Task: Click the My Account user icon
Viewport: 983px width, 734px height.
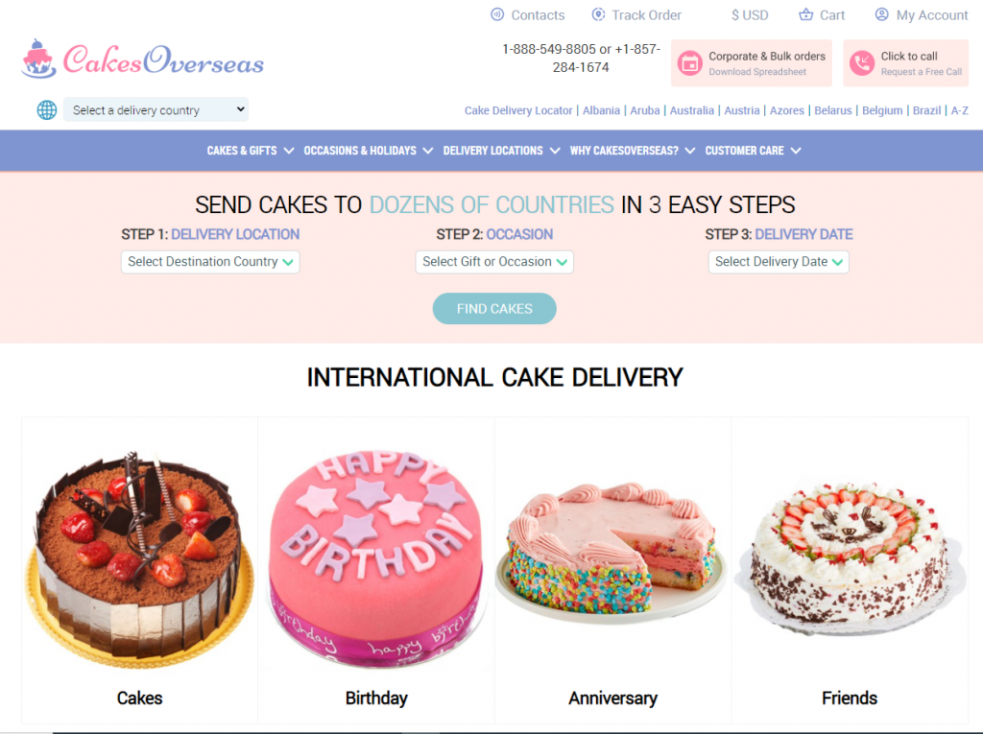Action: click(881, 14)
